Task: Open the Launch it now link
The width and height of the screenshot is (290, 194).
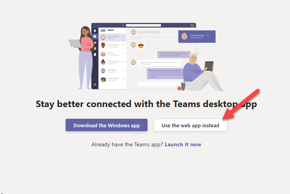Action: coord(183,144)
